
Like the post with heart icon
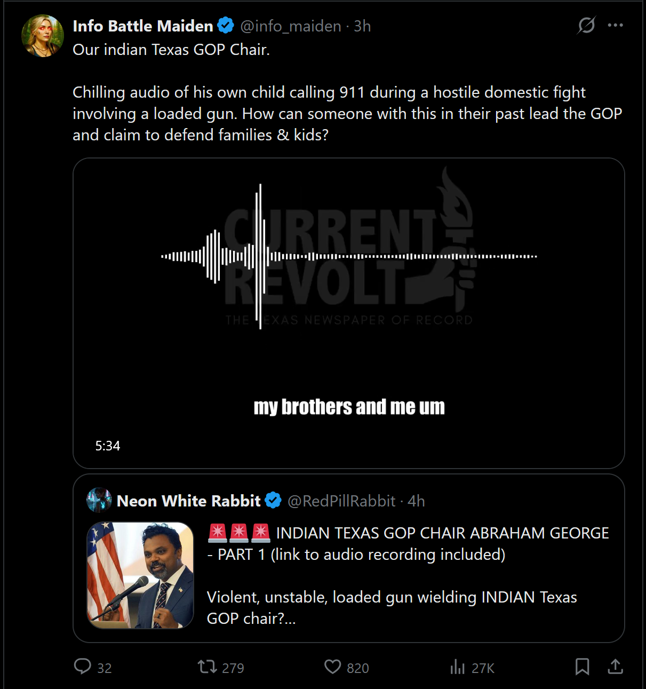[333, 667]
